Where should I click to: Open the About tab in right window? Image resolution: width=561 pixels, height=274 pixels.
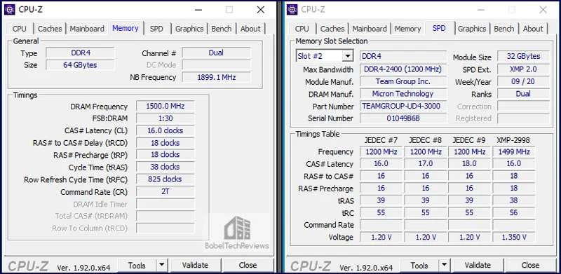(533, 29)
